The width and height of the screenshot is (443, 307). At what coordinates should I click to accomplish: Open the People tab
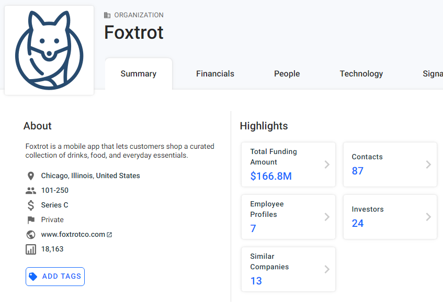[287, 73]
